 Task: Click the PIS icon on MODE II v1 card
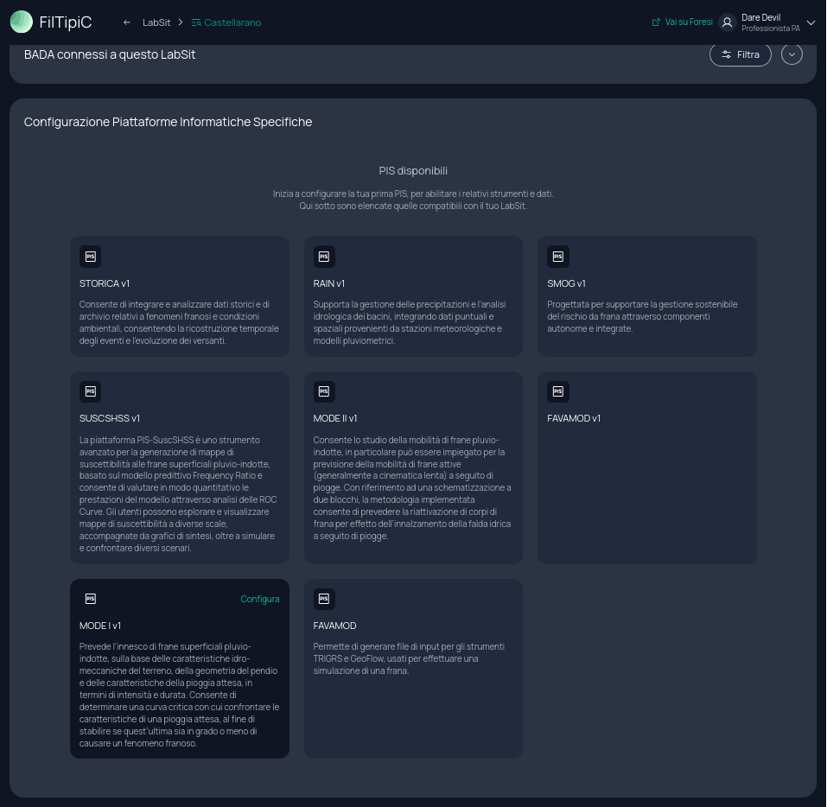tap(324, 391)
